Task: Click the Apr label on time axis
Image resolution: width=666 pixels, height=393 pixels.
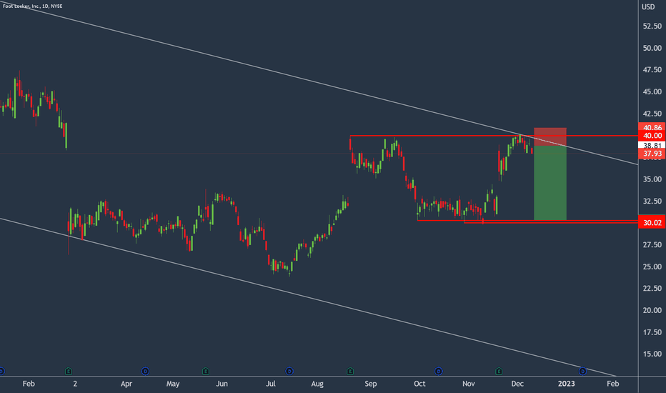Action: click(x=126, y=384)
